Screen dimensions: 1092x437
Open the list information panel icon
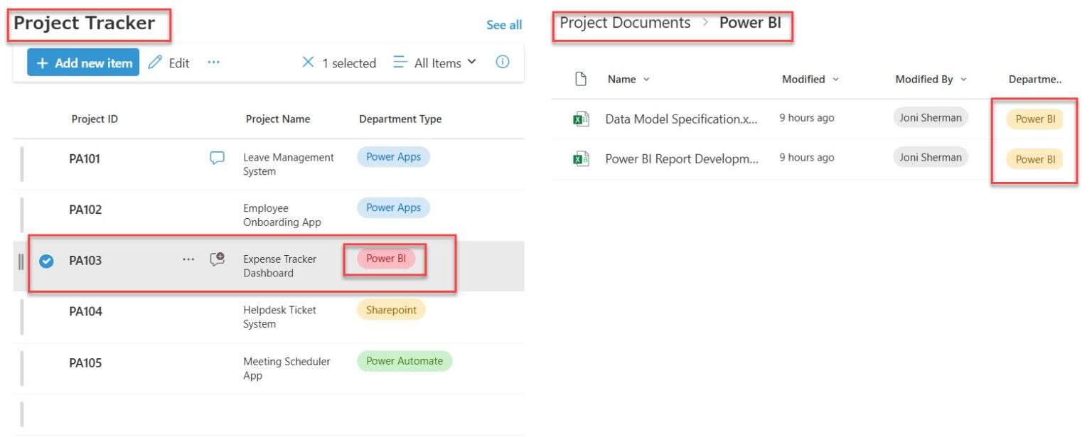coord(503,62)
